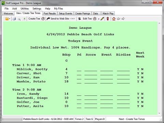Click the back arrow icon
Viewport: 164px width, 123px height.
coord(119,19)
